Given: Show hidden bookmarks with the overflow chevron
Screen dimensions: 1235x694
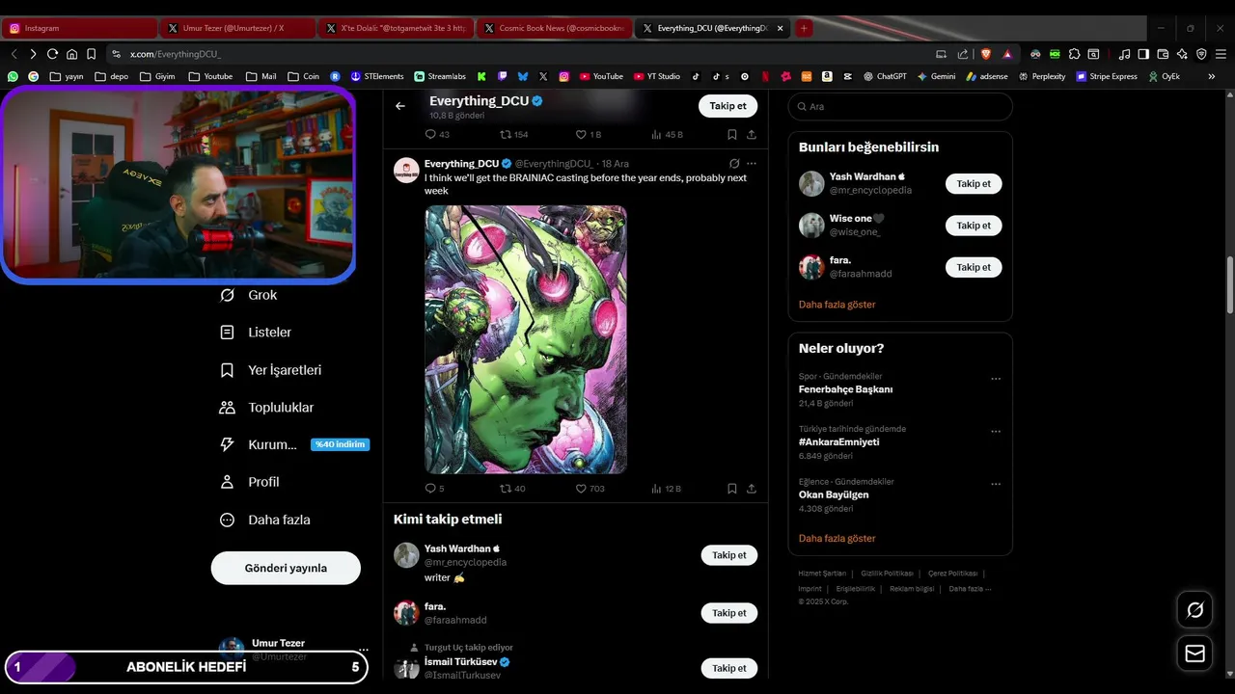Looking at the screenshot, I should pyautogui.click(x=1212, y=76).
